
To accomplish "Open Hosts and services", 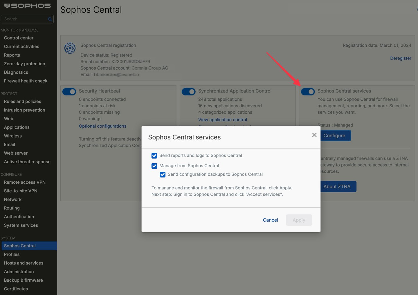I will coord(24,263).
